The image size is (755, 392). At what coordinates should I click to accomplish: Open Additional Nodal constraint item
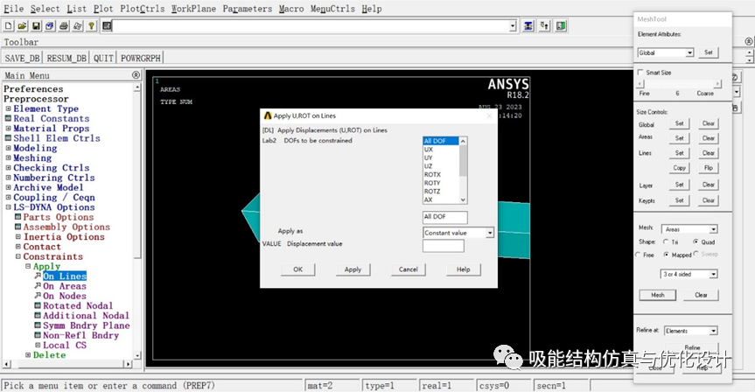86,315
